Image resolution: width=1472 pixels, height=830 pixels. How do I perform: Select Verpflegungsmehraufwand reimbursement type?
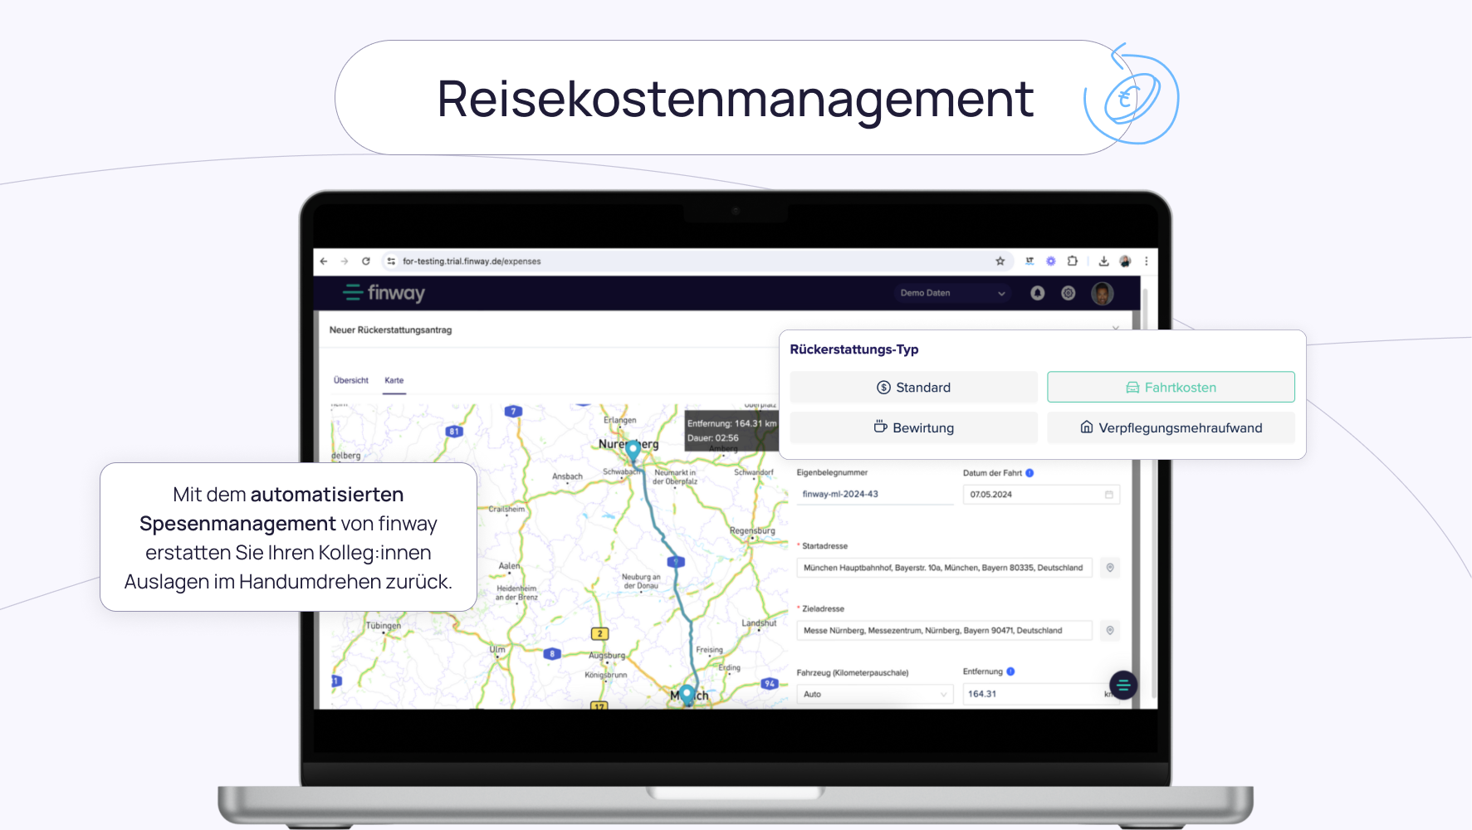coord(1171,428)
